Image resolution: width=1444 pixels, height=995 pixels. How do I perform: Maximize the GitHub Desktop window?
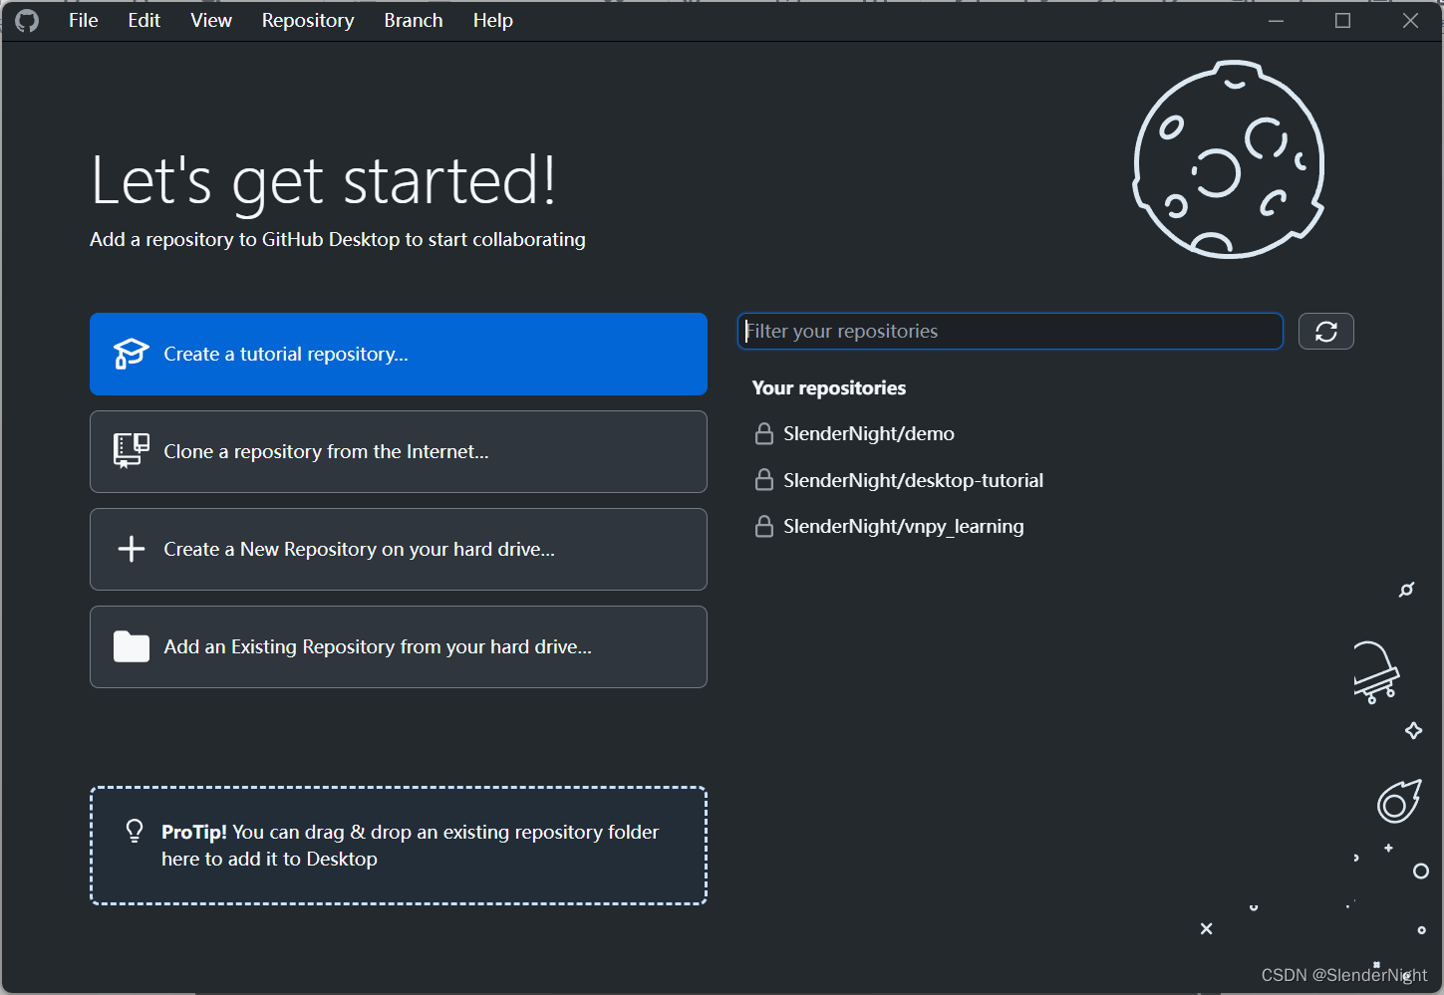click(1343, 21)
